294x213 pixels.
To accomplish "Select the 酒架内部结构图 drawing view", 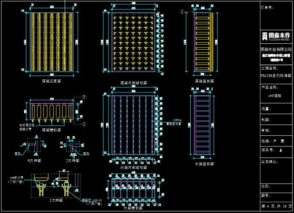I will (x=135, y=42).
